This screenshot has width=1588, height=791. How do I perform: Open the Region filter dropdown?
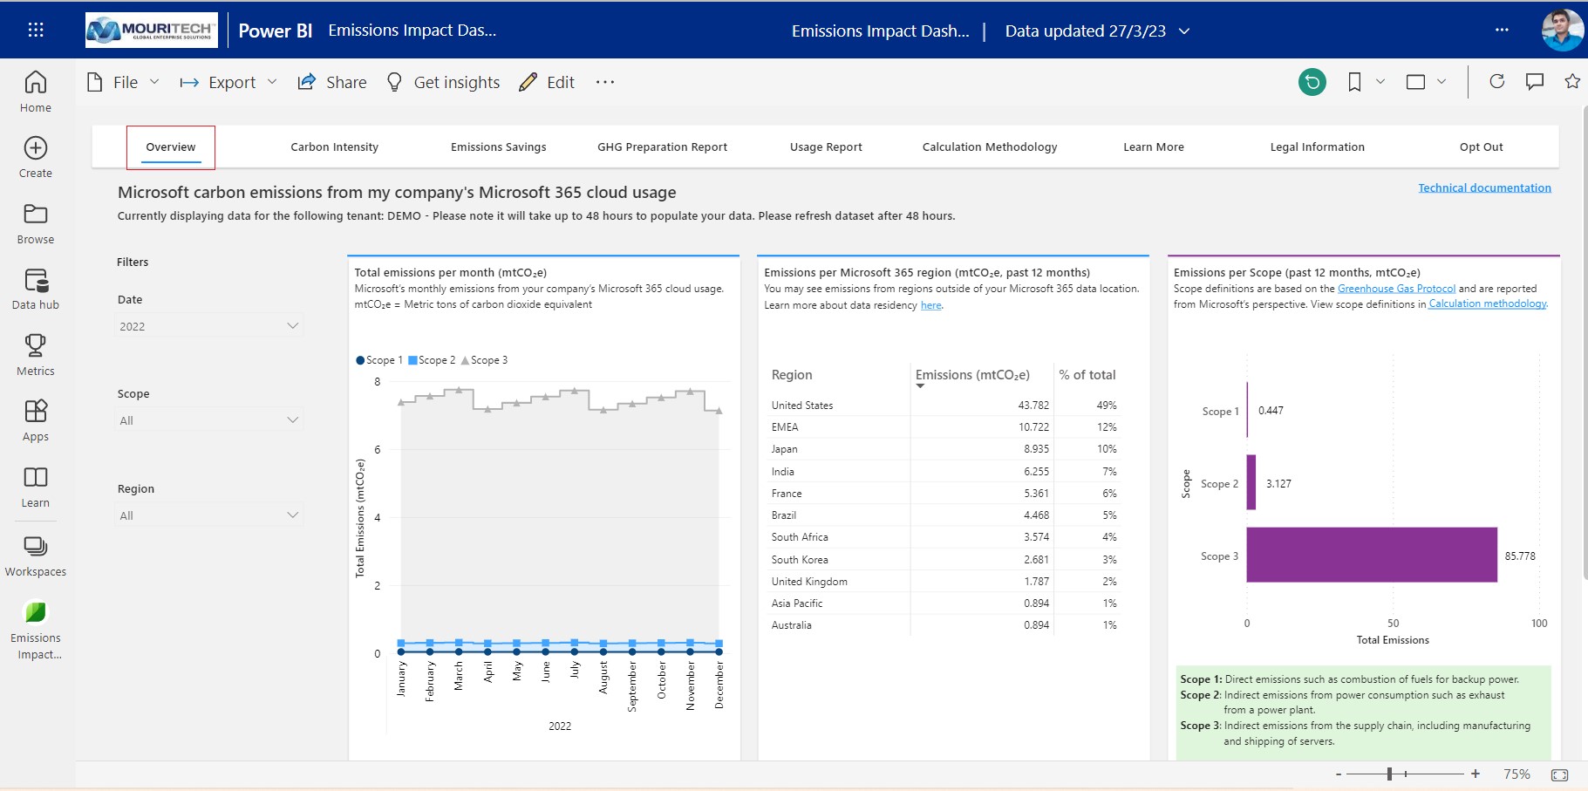click(209, 515)
